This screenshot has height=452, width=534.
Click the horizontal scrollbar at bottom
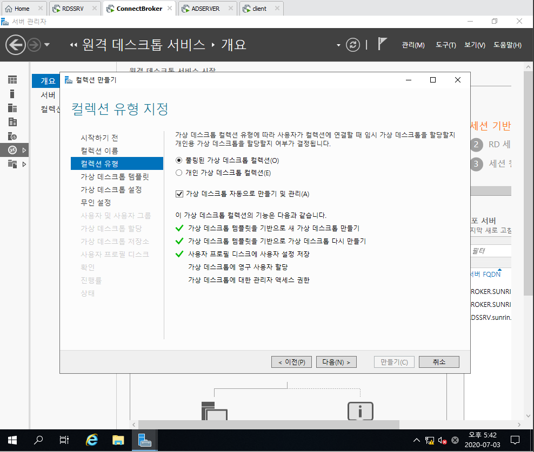(269, 424)
